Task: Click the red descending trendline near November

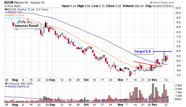Action: click(147, 64)
